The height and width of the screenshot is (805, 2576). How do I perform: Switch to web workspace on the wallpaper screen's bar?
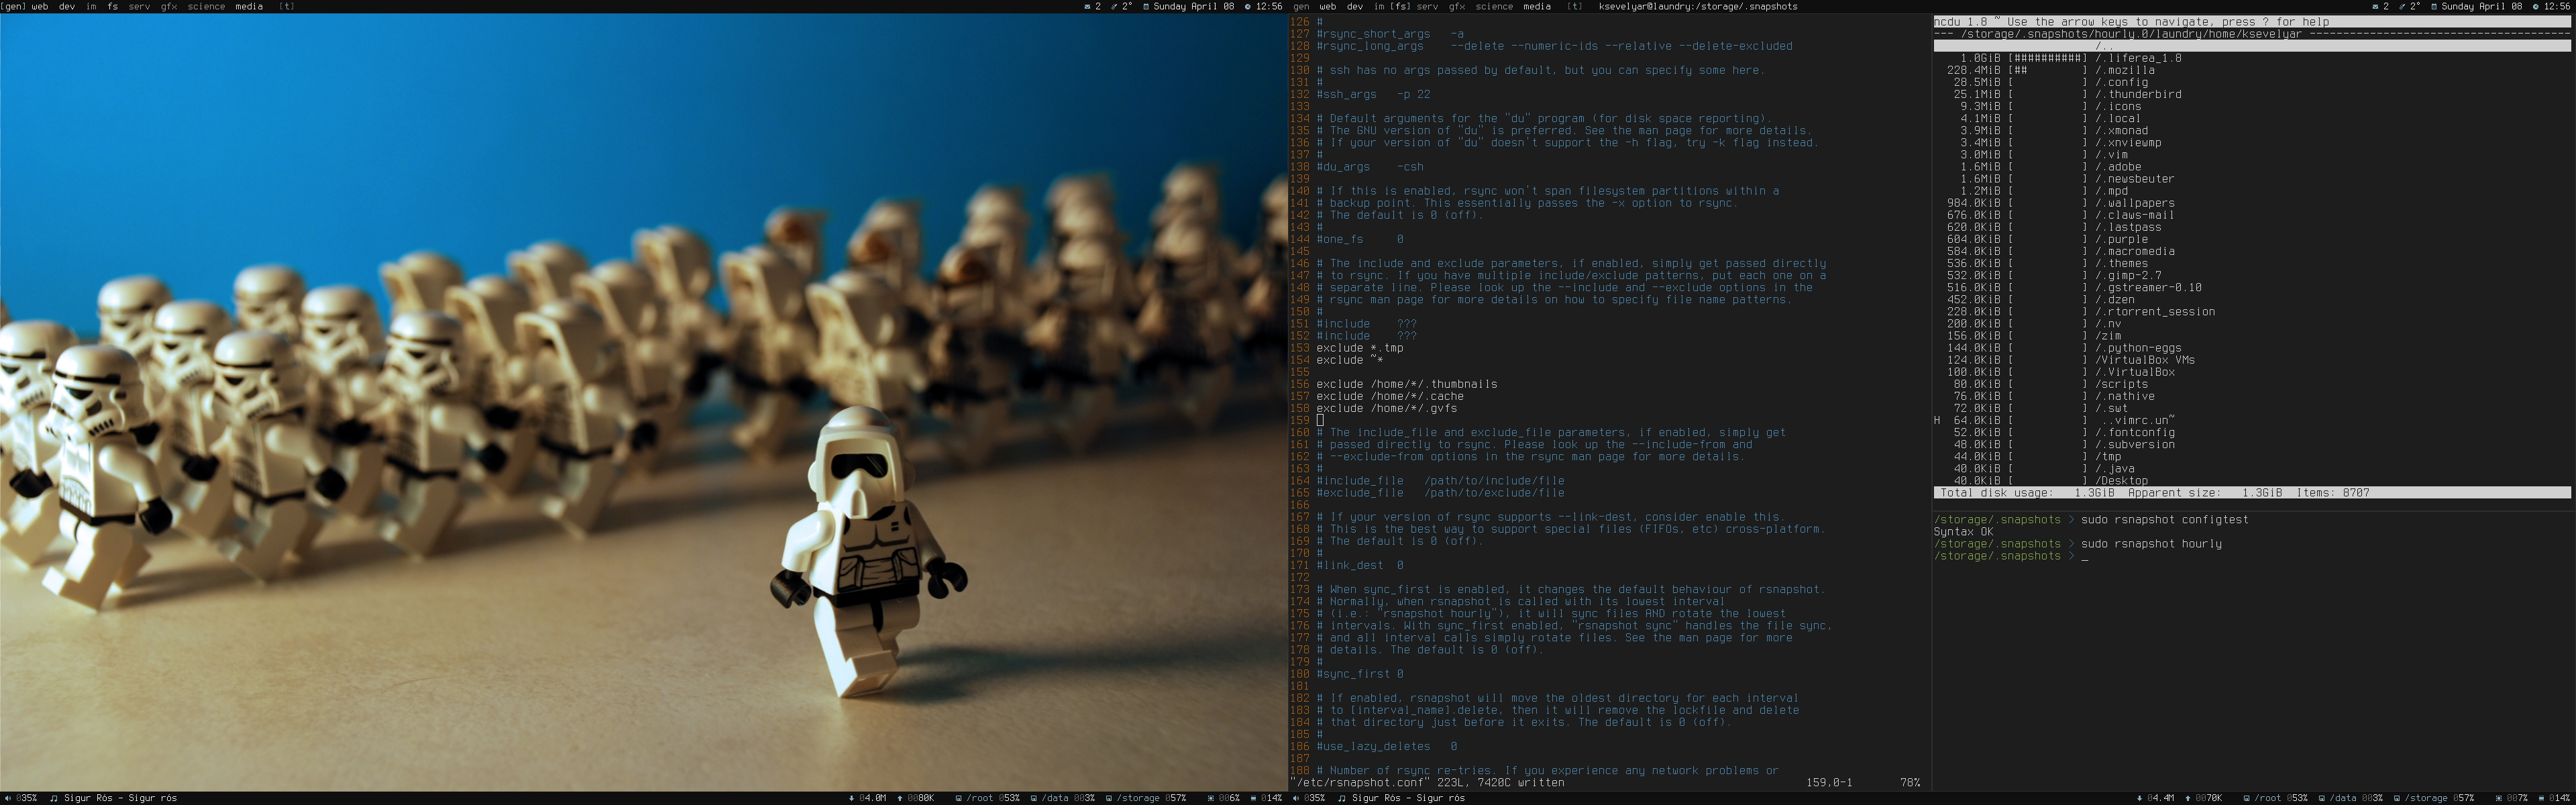click(40, 6)
